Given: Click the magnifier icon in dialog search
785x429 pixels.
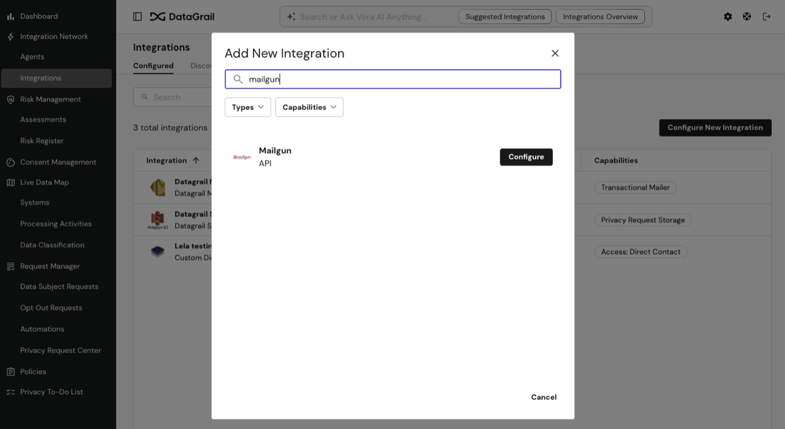Looking at the screenshot, I should coord(238,79).
